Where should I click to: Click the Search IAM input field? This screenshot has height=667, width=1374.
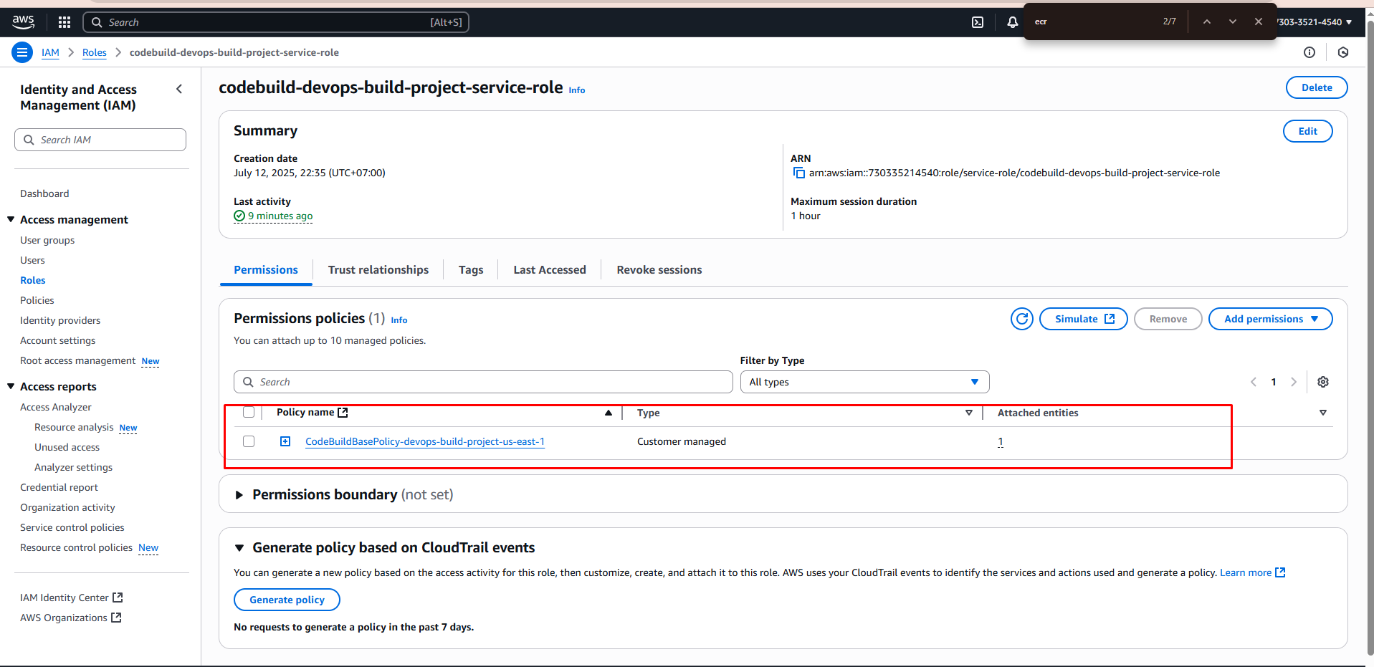tap(100, 140)
